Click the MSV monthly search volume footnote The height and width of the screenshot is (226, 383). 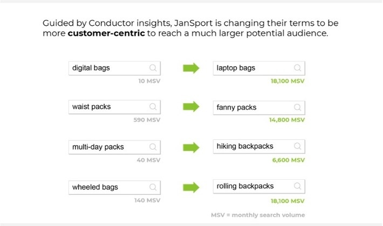coord(257,215)
